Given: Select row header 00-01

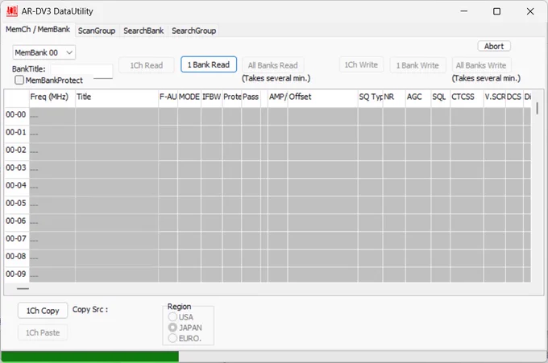Looking at the screenshot, I should (x=16, y=133).
